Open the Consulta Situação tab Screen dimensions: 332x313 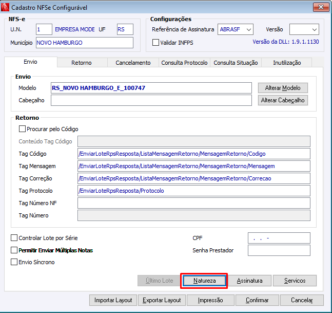(236, 63)
